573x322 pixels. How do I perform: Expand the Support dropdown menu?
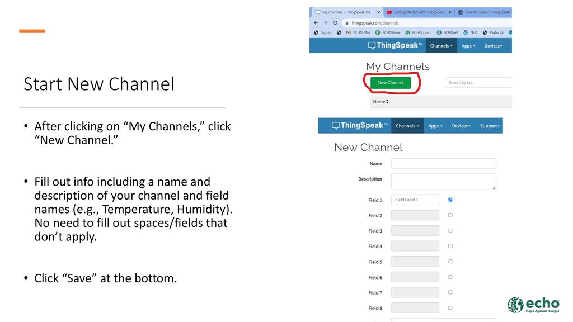tap(490, 126)
